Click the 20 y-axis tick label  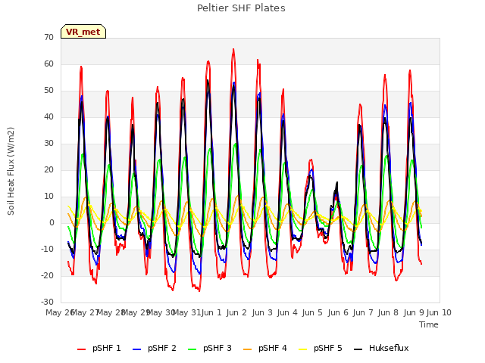[x=48, y=169]
